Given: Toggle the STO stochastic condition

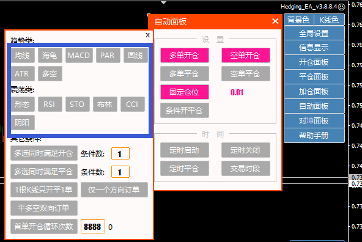Looking at the screenshot, I should coord(77,105).
